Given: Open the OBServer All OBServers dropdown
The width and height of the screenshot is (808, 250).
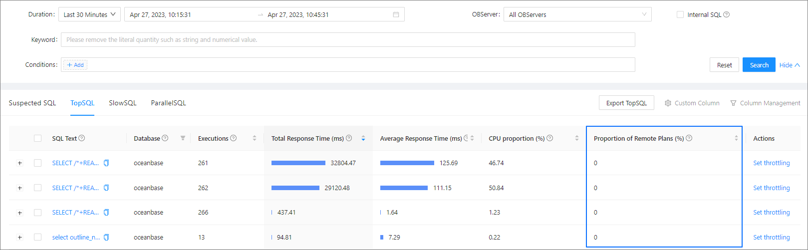Looking at the screenshot, I should (x=577, y=14).
